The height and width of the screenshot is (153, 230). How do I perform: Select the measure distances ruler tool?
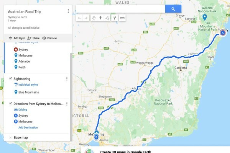pyautogui.click(x=122, y=18)
